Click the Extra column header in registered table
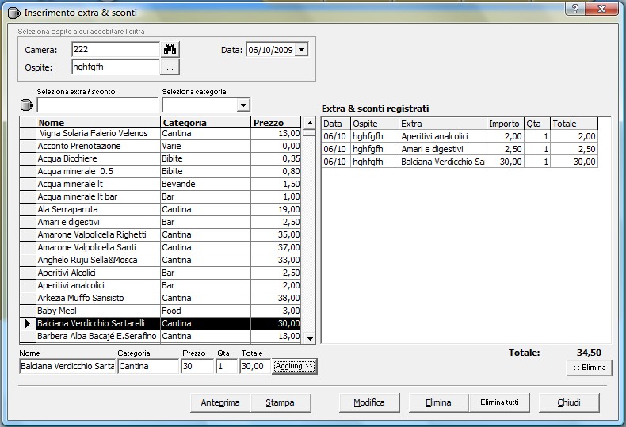Screen dimensions: 626x427 click(x=443, y=124)
